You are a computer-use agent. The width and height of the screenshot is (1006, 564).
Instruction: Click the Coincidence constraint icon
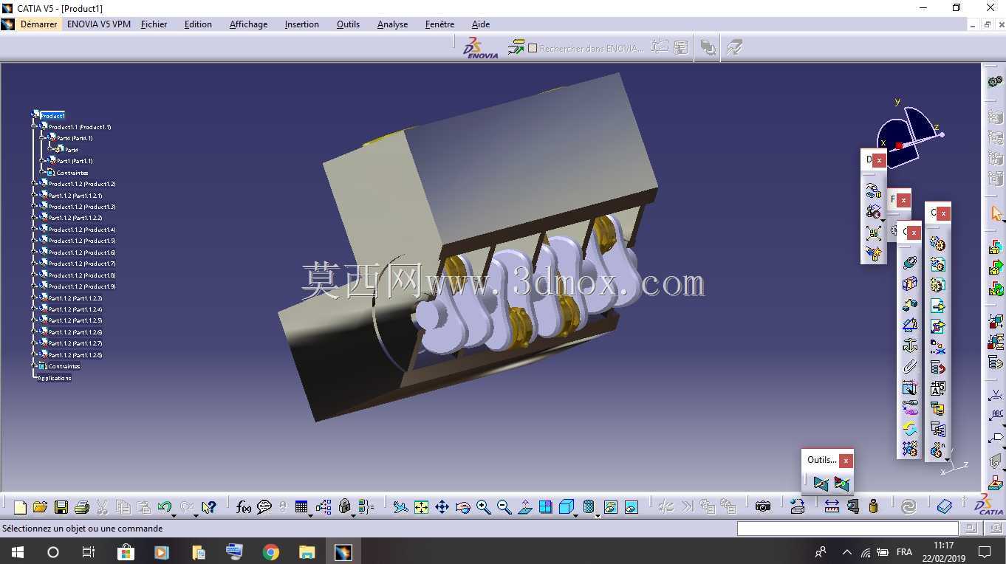tap(910, 263)
